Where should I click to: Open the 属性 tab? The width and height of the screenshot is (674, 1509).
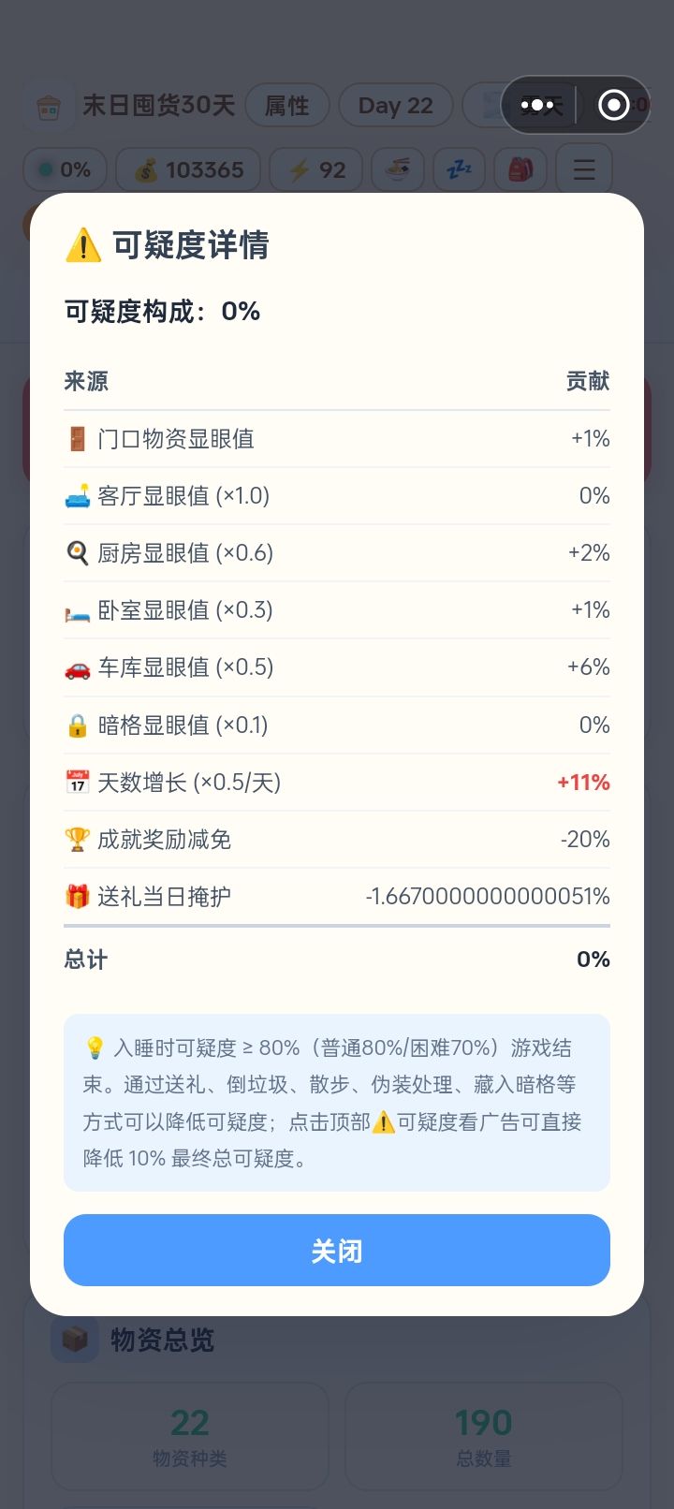287,106
